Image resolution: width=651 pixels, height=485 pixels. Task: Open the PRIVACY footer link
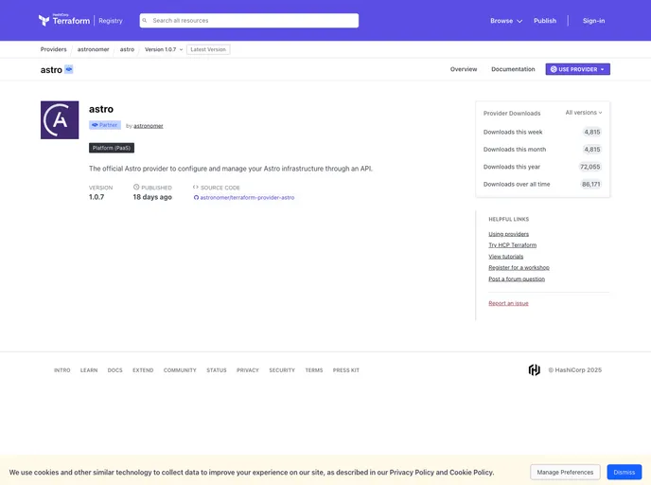[248, 370]
